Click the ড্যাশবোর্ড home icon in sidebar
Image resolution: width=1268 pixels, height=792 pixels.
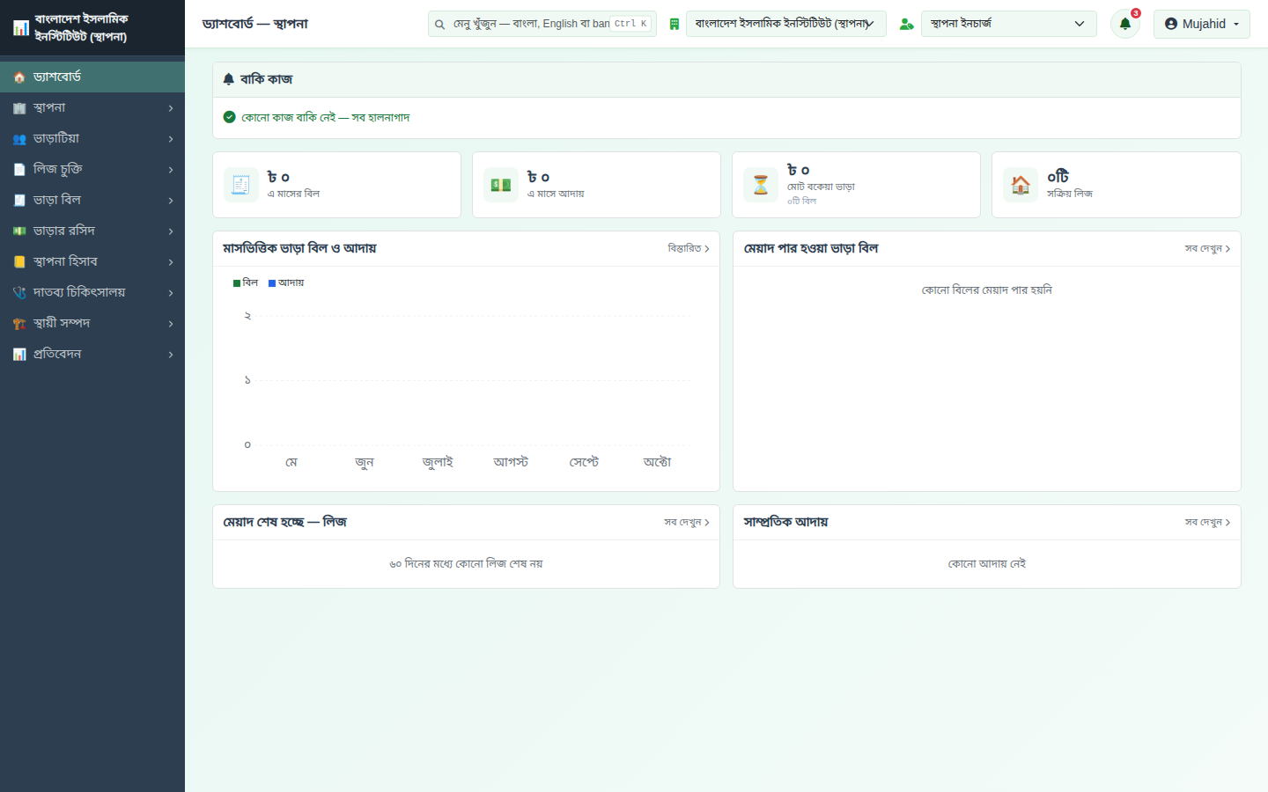(19, 77)
